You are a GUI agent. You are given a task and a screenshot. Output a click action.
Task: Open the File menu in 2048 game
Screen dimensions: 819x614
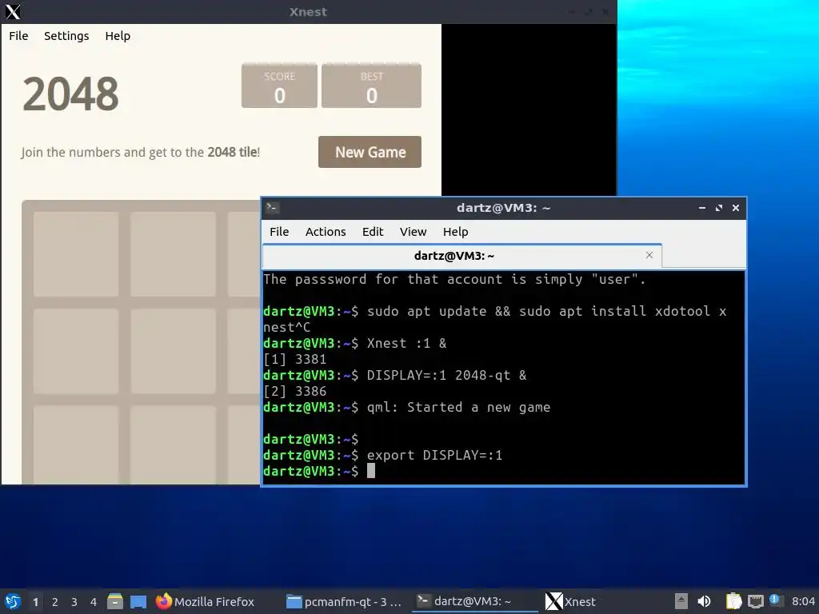[x=19, y=36]
